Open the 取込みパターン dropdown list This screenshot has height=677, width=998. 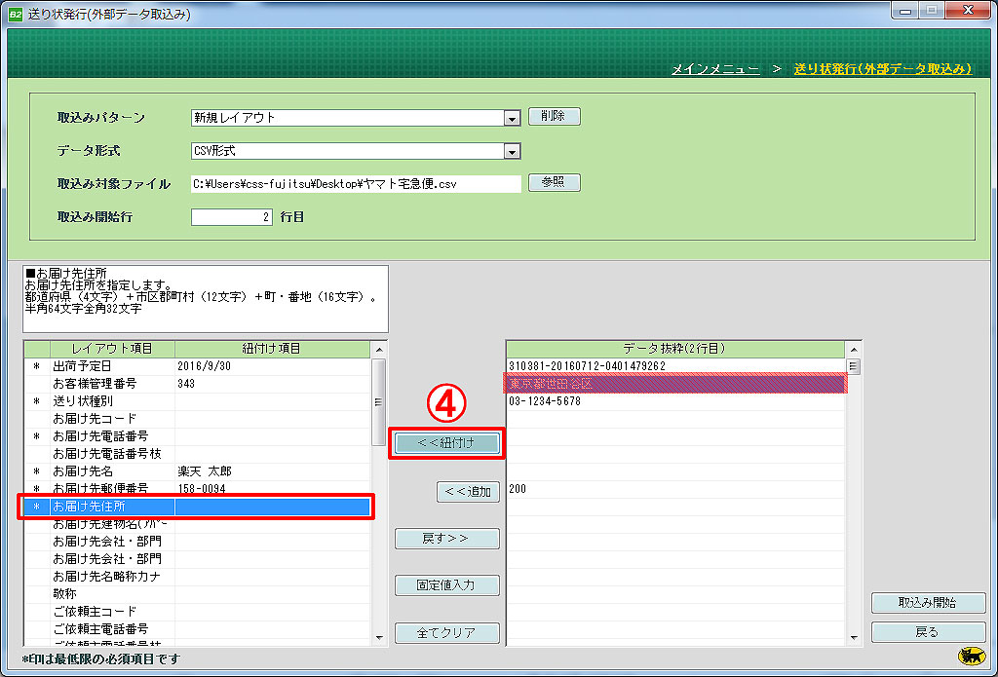512,118
